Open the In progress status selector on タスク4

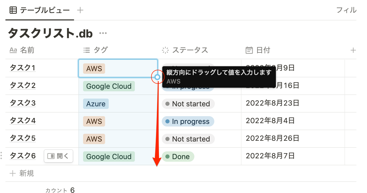[x=188, y=121]
